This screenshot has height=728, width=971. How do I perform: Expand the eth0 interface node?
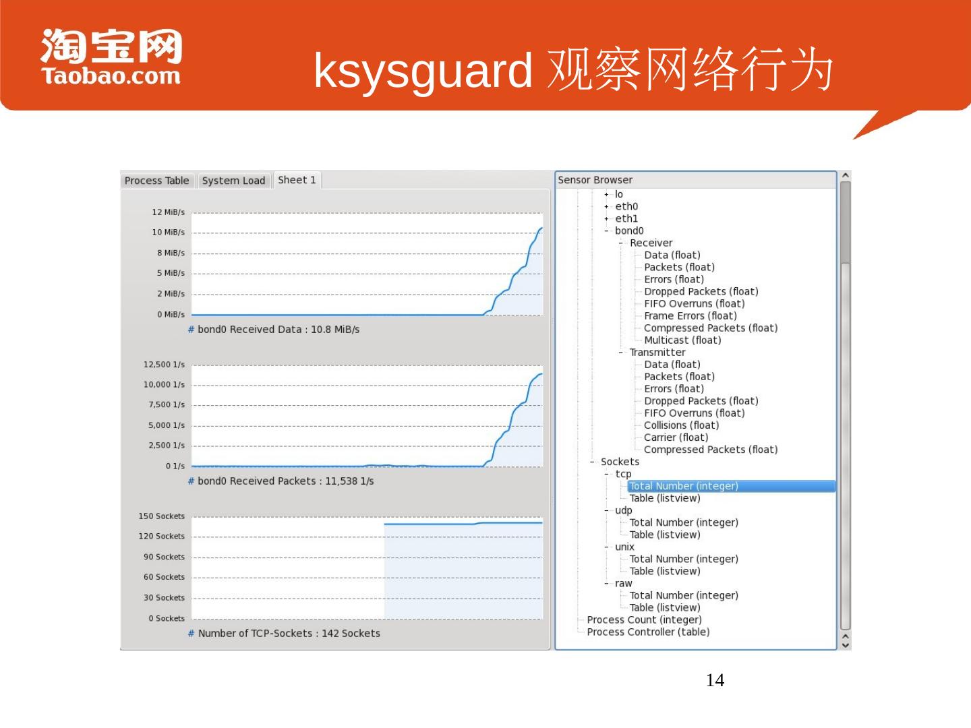tap(606, 207)
